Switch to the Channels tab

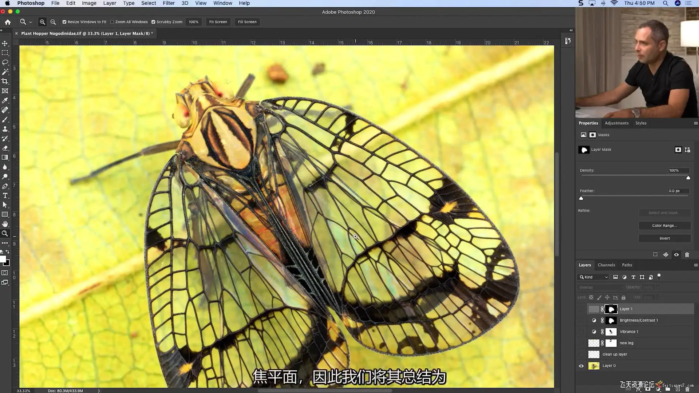(606, 265)
